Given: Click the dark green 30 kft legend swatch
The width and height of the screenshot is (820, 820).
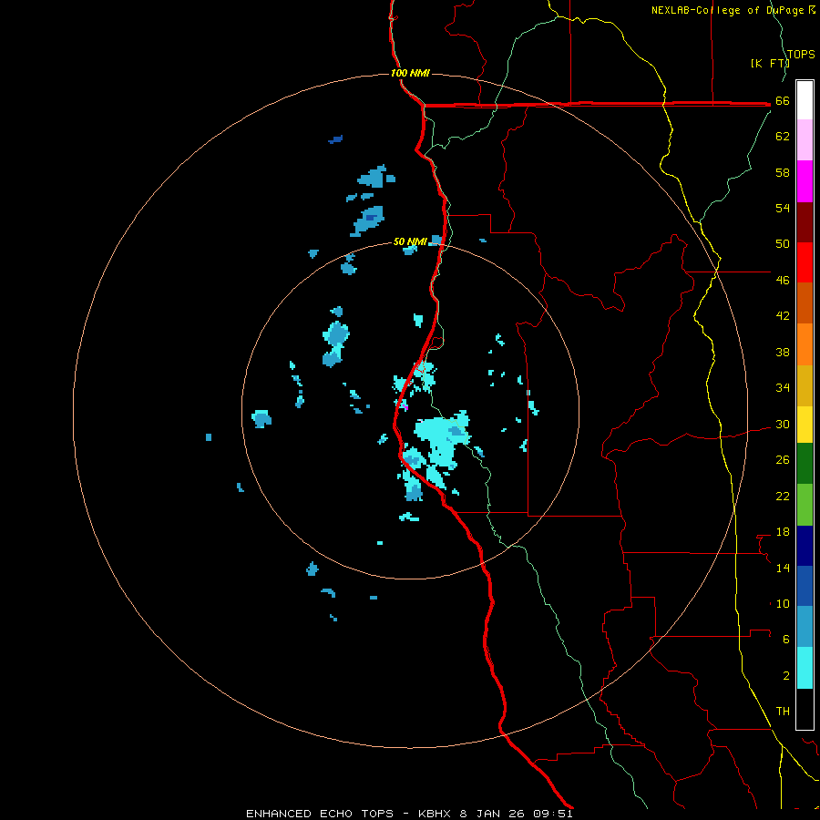Looking at the screenshot, I should click(805, 464).
